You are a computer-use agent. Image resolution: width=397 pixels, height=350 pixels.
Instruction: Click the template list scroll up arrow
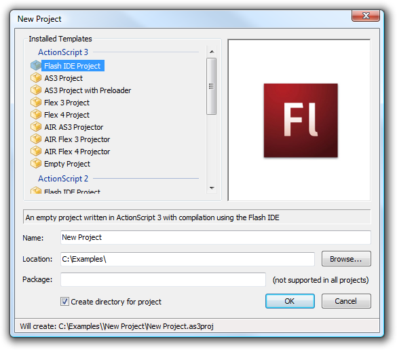point(212,52)
